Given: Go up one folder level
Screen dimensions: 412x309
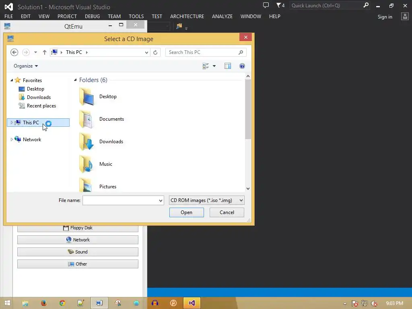Looking at the screenshot, I should [44, 52].
